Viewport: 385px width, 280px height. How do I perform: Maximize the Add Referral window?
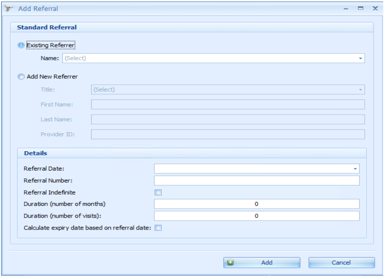[x=360, y=8]
